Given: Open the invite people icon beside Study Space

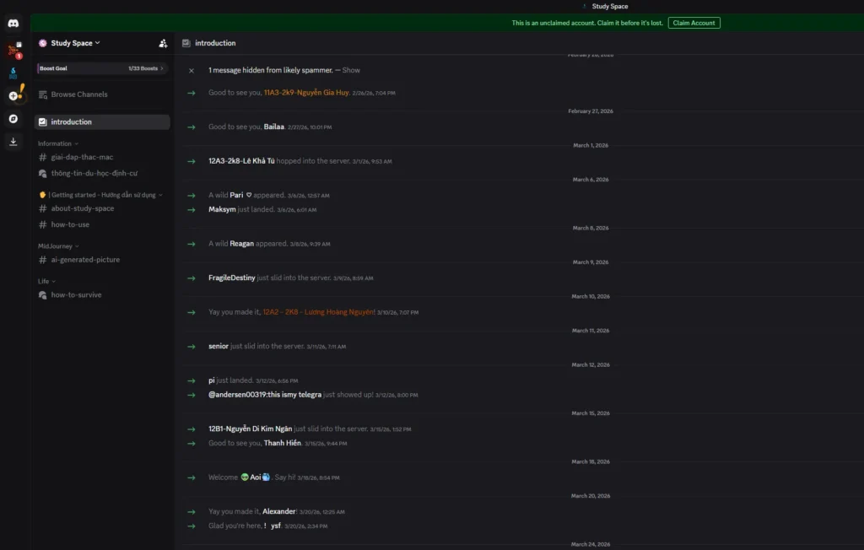Looking at the screenshot, I should coord(164,42).
